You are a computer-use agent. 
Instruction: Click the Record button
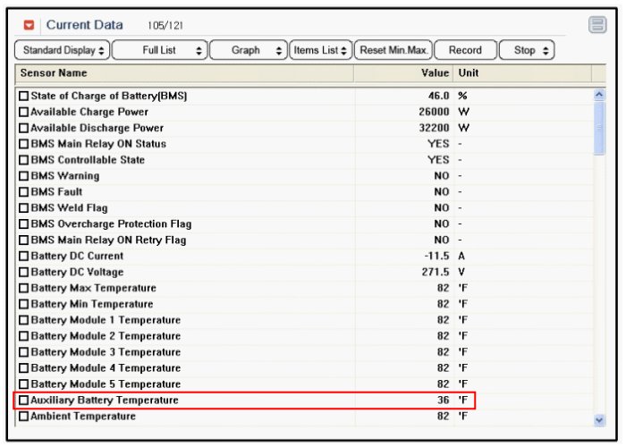(x=465, y=51)
